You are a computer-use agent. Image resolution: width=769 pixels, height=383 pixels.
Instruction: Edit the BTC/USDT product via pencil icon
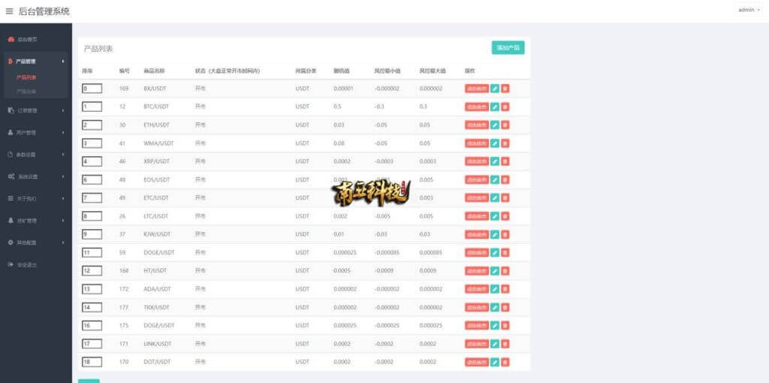tap(495, 107)
